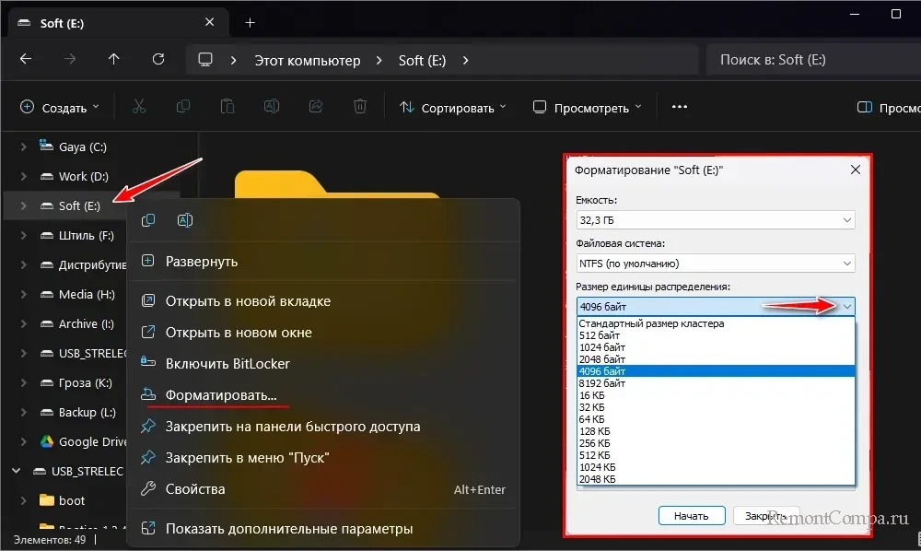Expand the Штиль (F:) tree node
This screenshot has height=551, width=921.
[x=24, y=235]
